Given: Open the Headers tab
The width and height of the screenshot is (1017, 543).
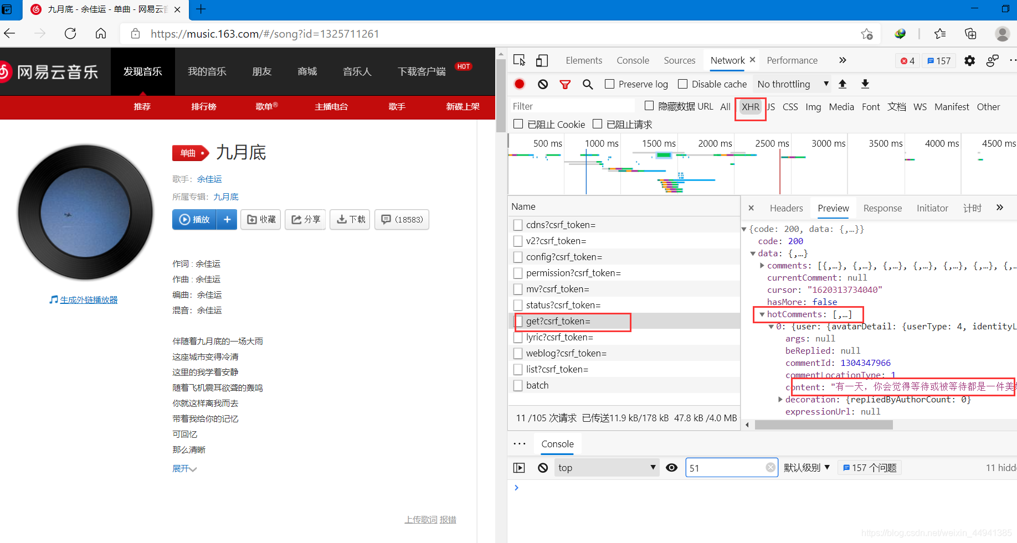Looking at the screenshot, I should tap(786, 208).
